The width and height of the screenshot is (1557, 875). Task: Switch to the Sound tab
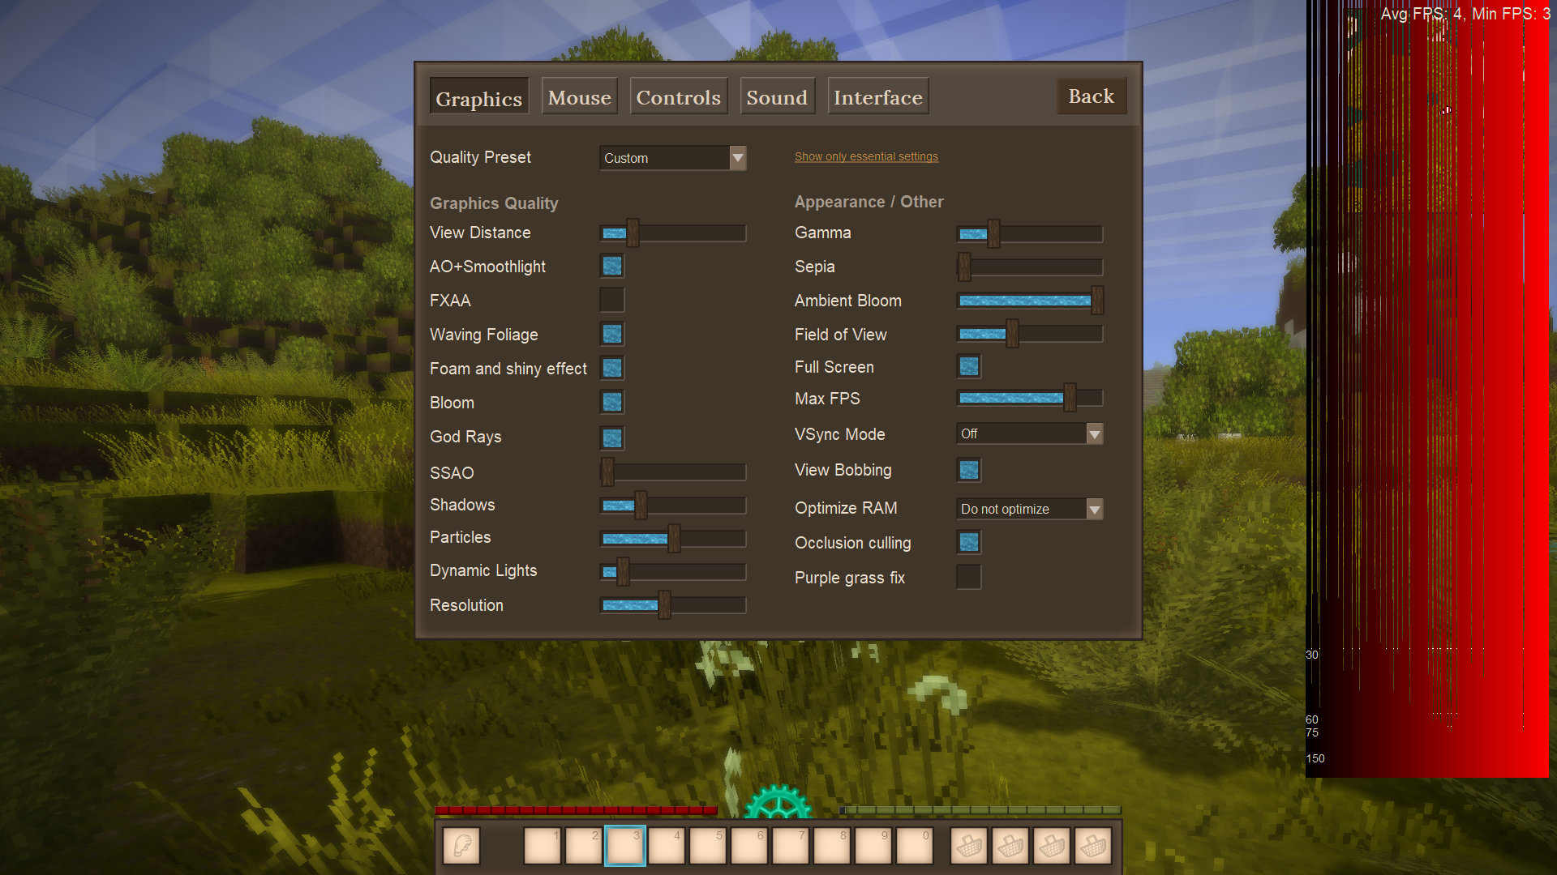click(777, 97)
